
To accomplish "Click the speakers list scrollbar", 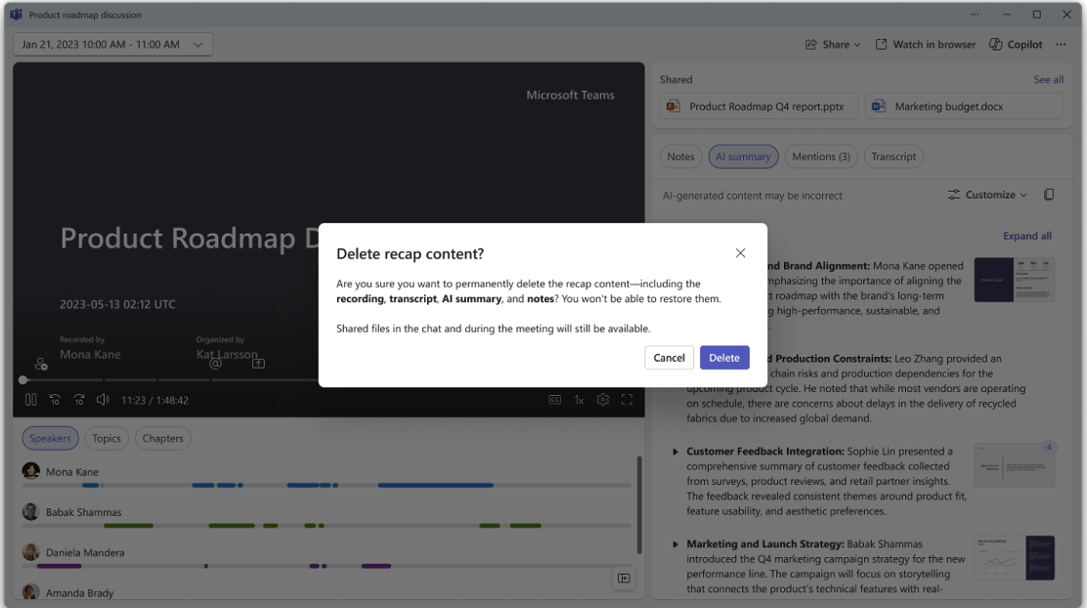I will click(x=639, y=504).
